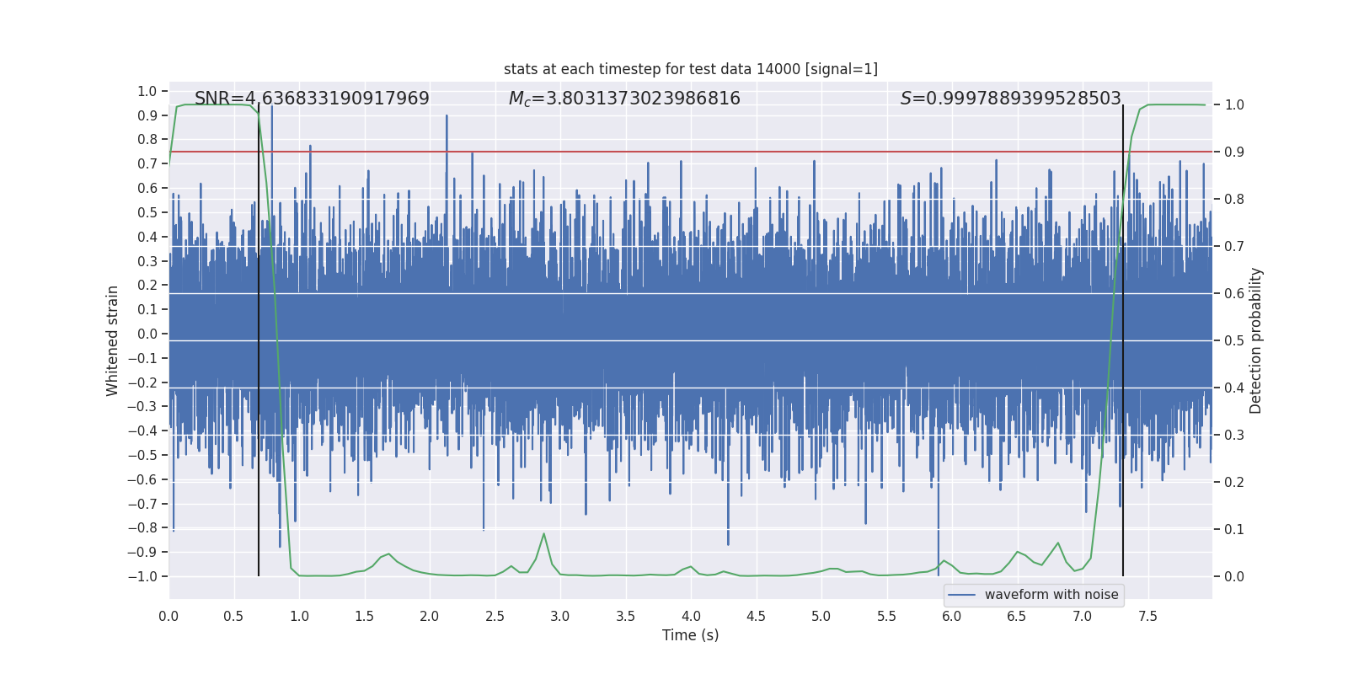Select the "Whitened strain" y-axis label
1348x674 pixels.
(x=113, y=340)
